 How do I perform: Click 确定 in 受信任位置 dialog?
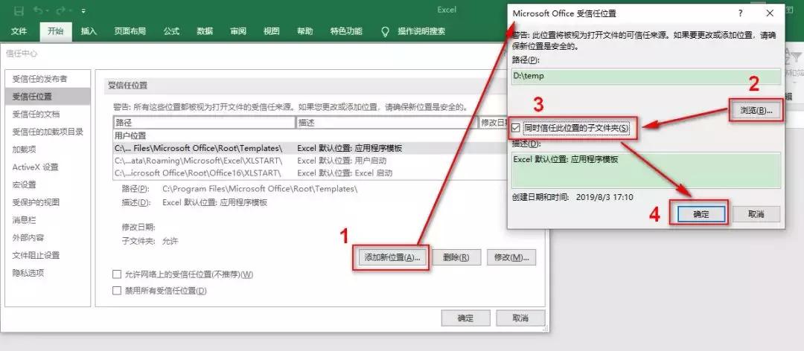click(701, 214)
